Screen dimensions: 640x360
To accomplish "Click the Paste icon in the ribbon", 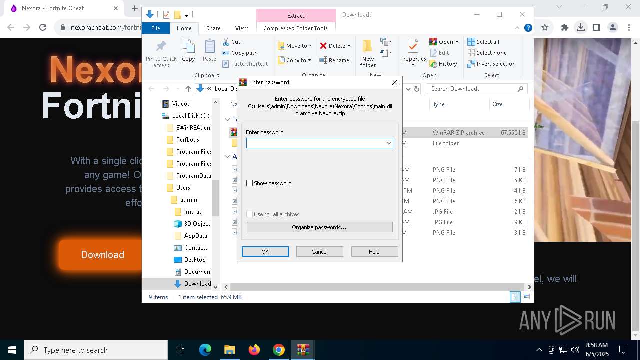I will click(x=209, y=51).
